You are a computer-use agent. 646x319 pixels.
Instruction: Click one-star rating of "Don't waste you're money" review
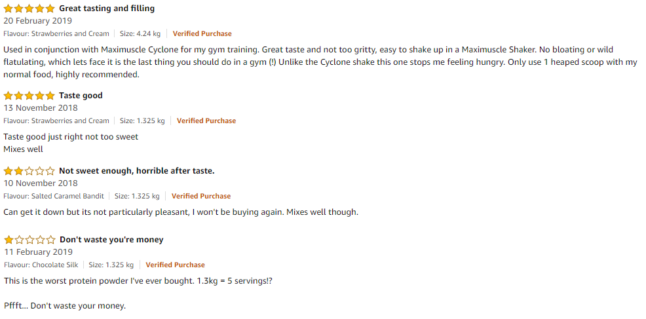coord(29,240)
